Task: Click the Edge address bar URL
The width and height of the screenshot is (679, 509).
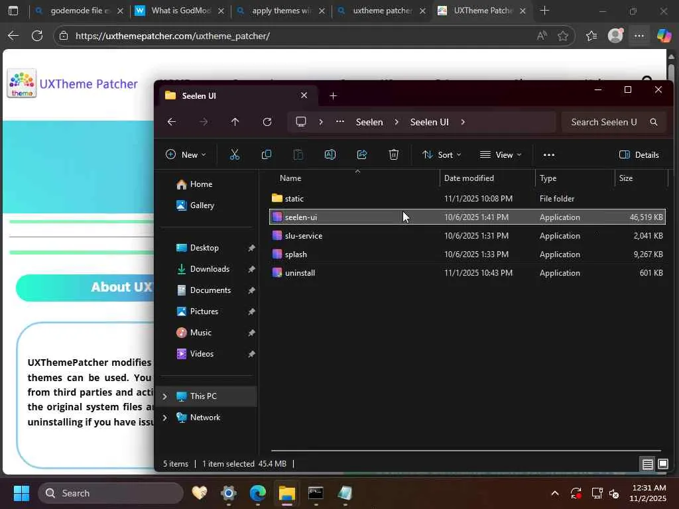Action: coord(172,36)
